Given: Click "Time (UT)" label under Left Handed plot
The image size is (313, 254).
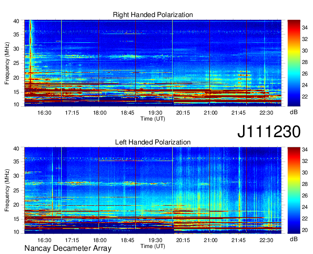Looking at the screenshot, I should 153,246.
